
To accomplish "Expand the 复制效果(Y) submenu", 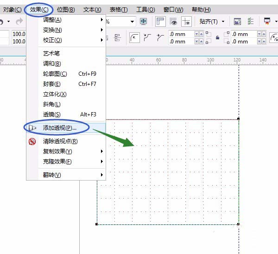I will 101,151.
